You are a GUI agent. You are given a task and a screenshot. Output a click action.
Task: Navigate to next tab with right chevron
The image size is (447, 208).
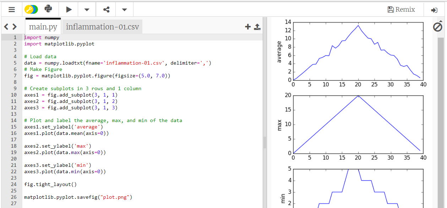tap(14, 27)
